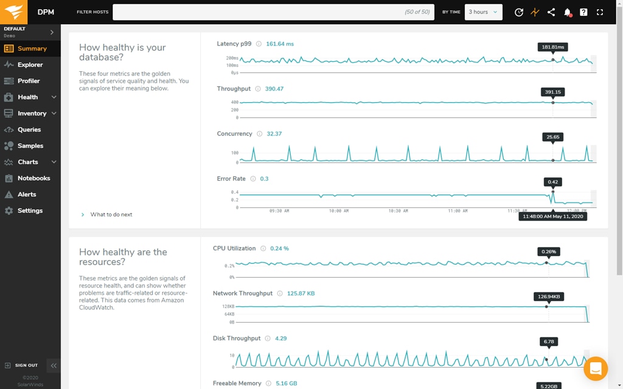Open notifications via the bell icon
Image resolution: width=623 pixels, height=389 pixels.
[567, 12]
